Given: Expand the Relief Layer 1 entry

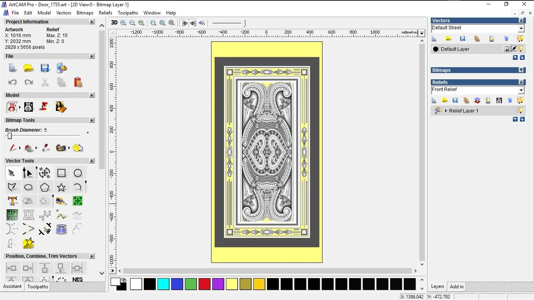Looking at the screenshot, I should tap(446, 111).
